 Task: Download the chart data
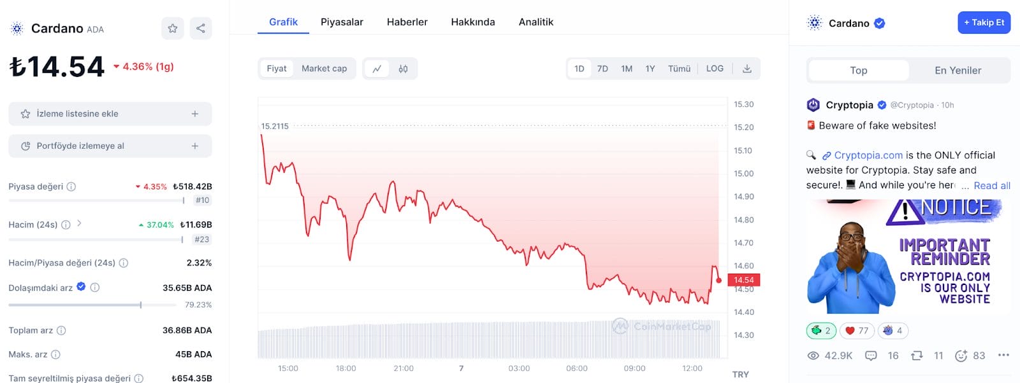click(746, 68)
